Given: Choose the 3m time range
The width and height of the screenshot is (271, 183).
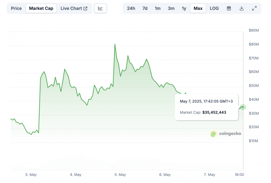Looking at the screenshot, I should [x=171, y=8].
